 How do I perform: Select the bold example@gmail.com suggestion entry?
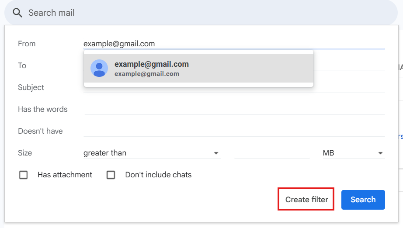click(x=151, y=64)
